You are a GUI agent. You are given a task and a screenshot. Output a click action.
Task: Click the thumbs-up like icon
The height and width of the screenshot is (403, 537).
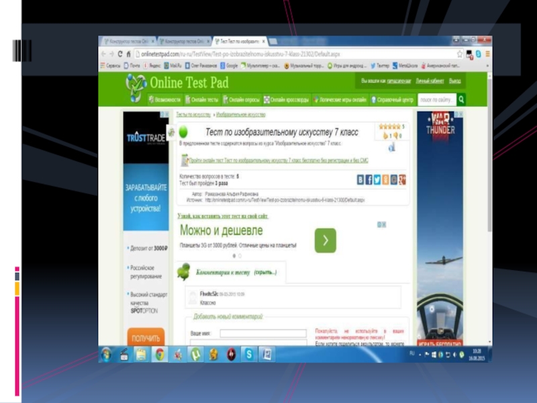[385, 136]
